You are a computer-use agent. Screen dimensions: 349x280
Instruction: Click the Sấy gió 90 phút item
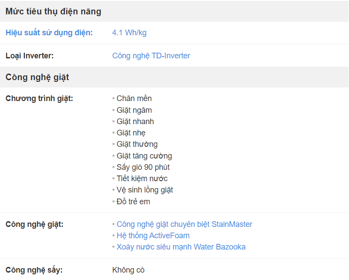(x=143, y=167)
